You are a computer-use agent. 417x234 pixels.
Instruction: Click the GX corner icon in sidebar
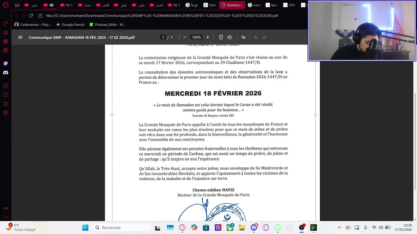click(x=6, y=208)
